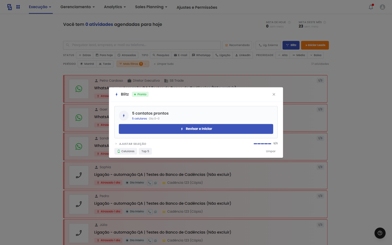The width and height of the screenshot is (392, 245).
Task: Click Dia inteiro label in Júlia row
Action: click(137, 240)
